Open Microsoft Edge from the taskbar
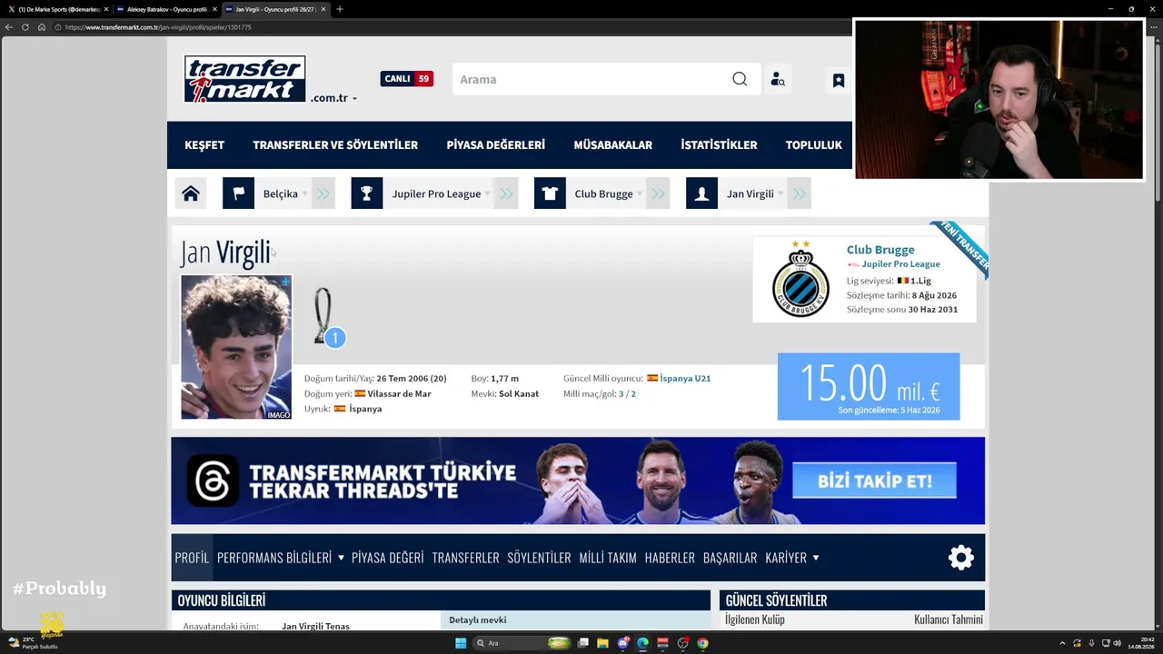The width and height of the screenshot is (1163, 654). pos(642,643)
